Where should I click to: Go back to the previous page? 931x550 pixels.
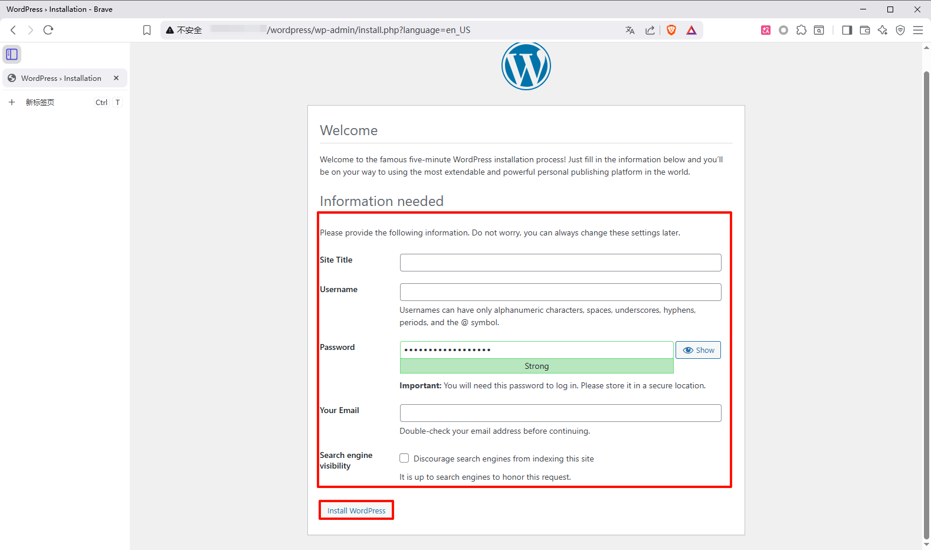pos(13,30)
